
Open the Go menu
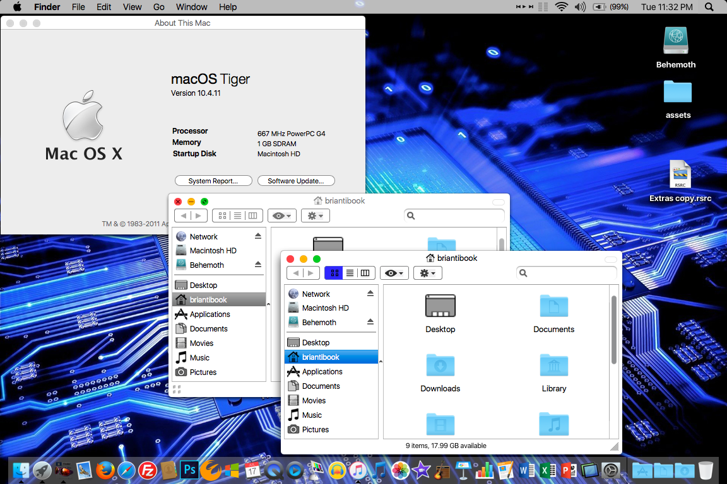[x=158, y=7]
